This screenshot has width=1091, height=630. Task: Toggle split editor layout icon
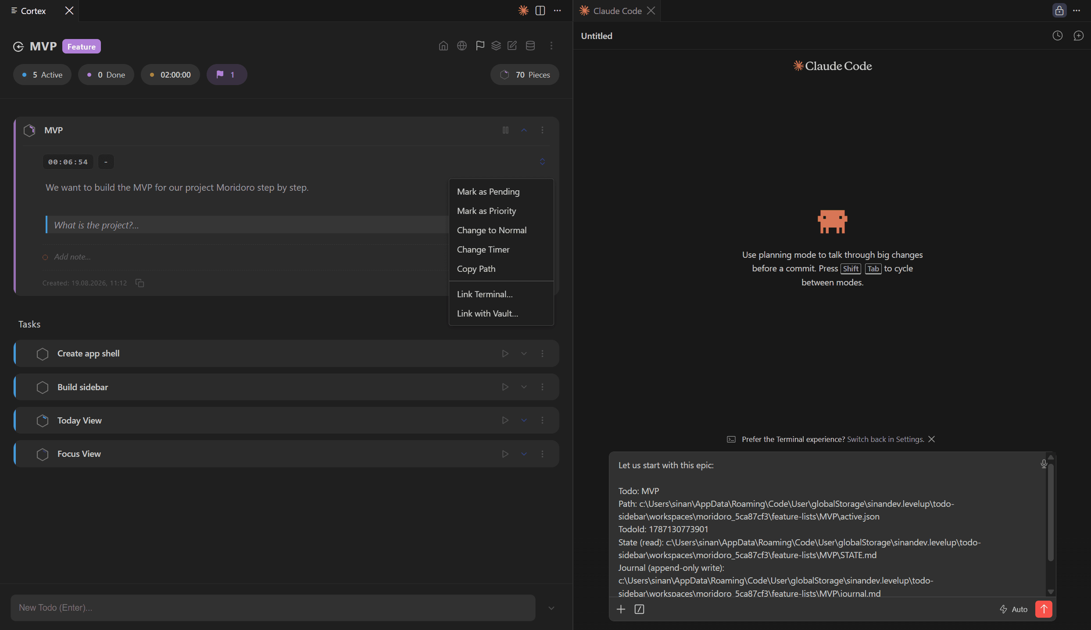[x=540, y=11]
